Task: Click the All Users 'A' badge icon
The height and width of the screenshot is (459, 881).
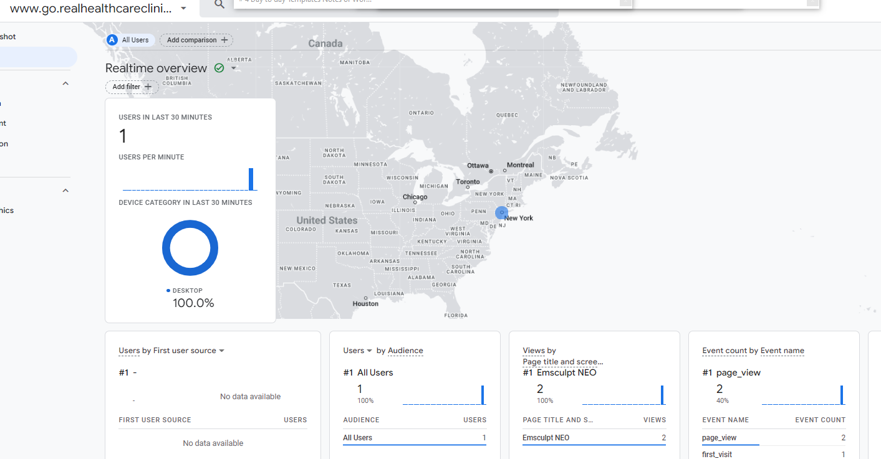Action: [x=112, y=40]
